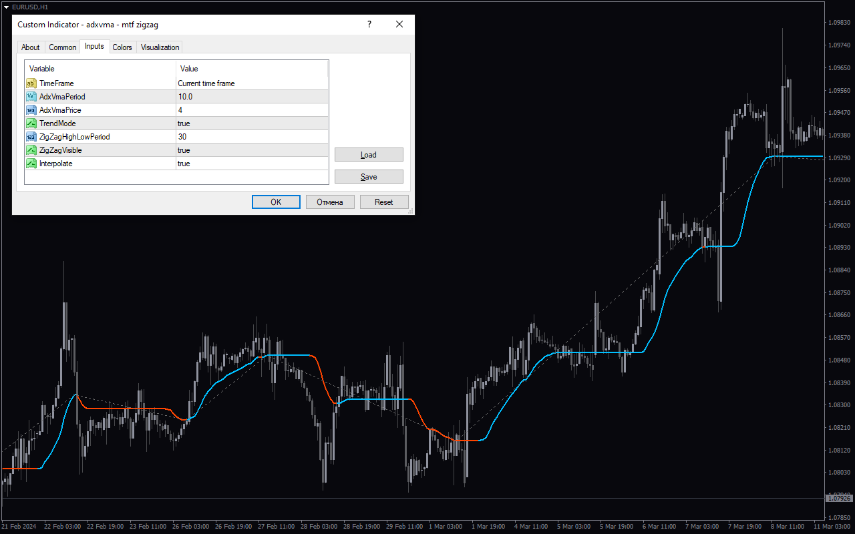The image size is (855, 534).
Task: Click the Interpolate boolean type icon
Action: click(31, 164)
